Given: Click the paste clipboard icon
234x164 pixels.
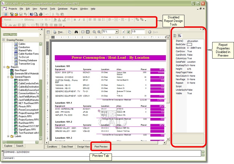Looking at the screenshot, I should (62, 14).
